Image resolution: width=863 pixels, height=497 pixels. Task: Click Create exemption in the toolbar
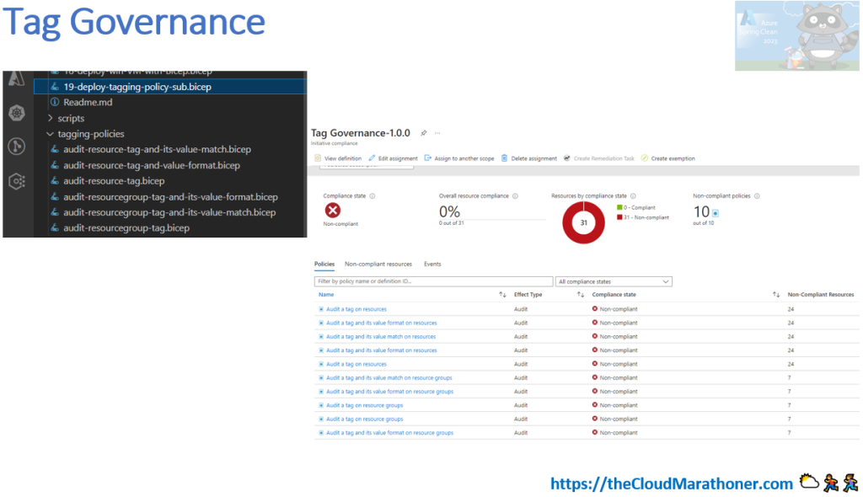click(667, 158)
